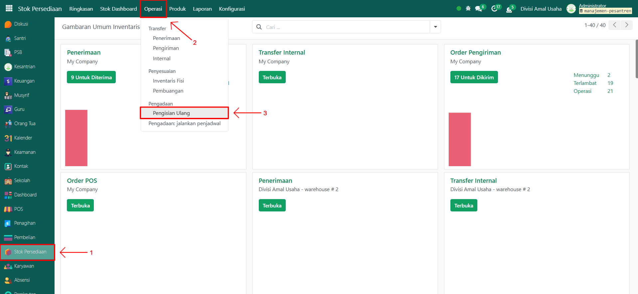Click the red bar in Order Pengiriman chart

[459, 139]
